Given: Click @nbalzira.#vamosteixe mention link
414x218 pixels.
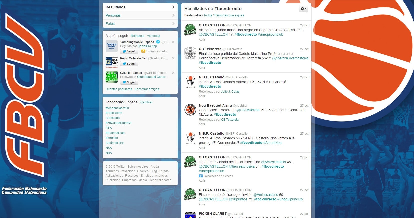Looking at the screenshot, I should pos(290,58).
